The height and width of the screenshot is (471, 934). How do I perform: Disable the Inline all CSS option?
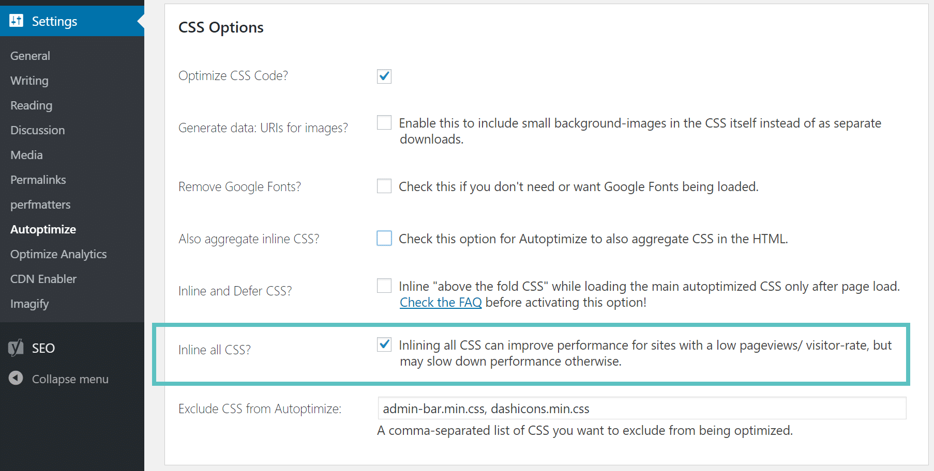coord(384,344)
